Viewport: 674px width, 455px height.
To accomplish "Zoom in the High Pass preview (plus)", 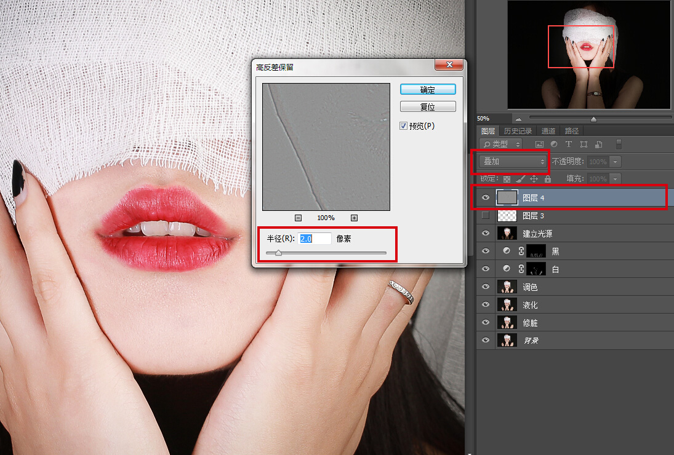I will click(354, 218).
